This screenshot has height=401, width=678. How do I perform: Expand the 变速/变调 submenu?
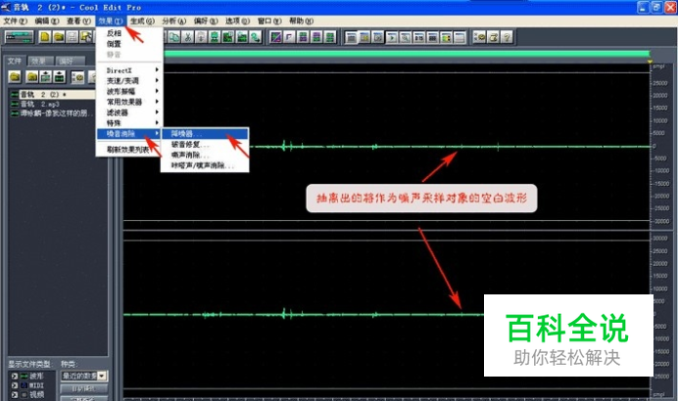[129, 81]
